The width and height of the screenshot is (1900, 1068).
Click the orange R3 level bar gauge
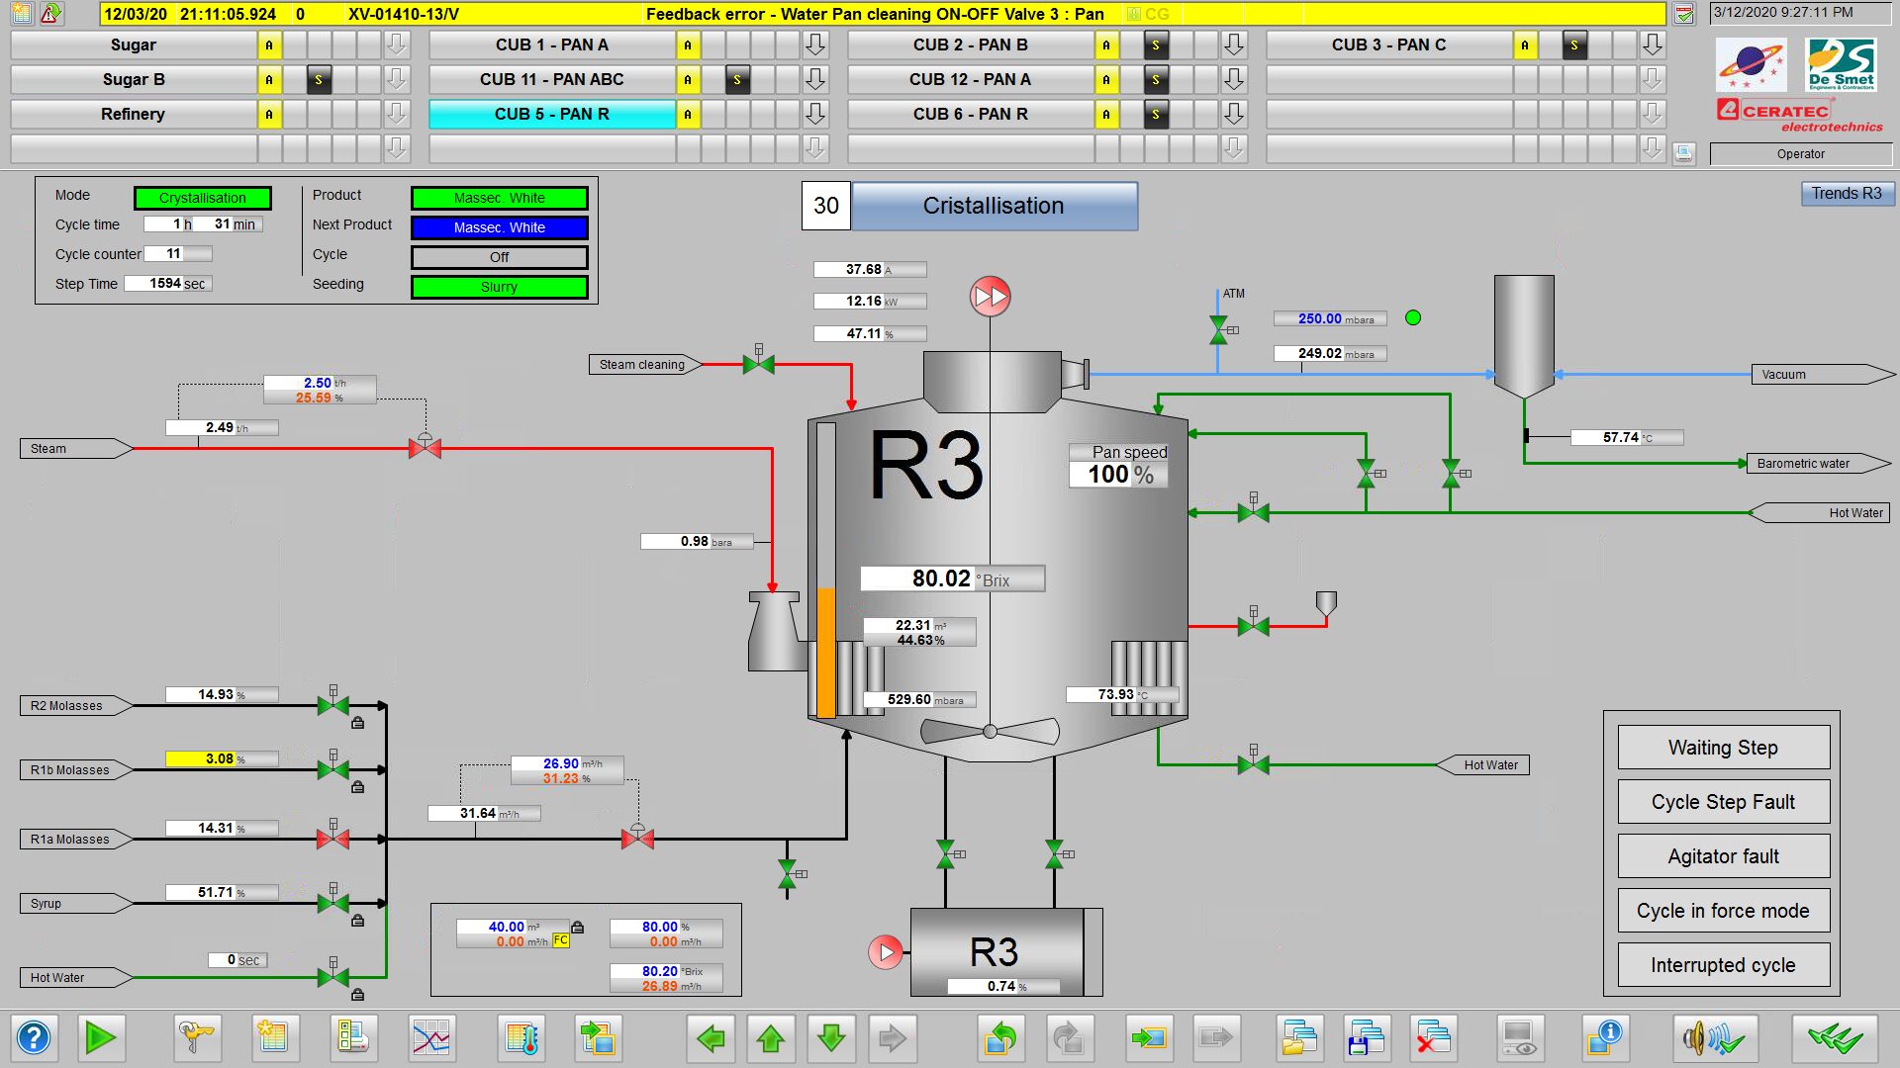pyautogui.click(x=825, y=651)
